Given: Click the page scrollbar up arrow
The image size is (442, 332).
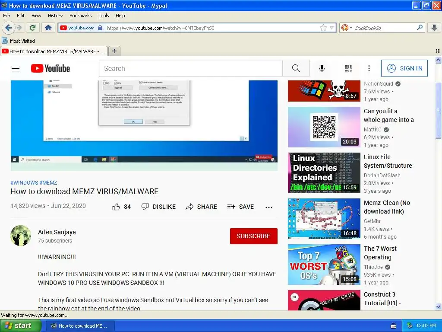Looking at the screenshot, I should pos(438,60).
